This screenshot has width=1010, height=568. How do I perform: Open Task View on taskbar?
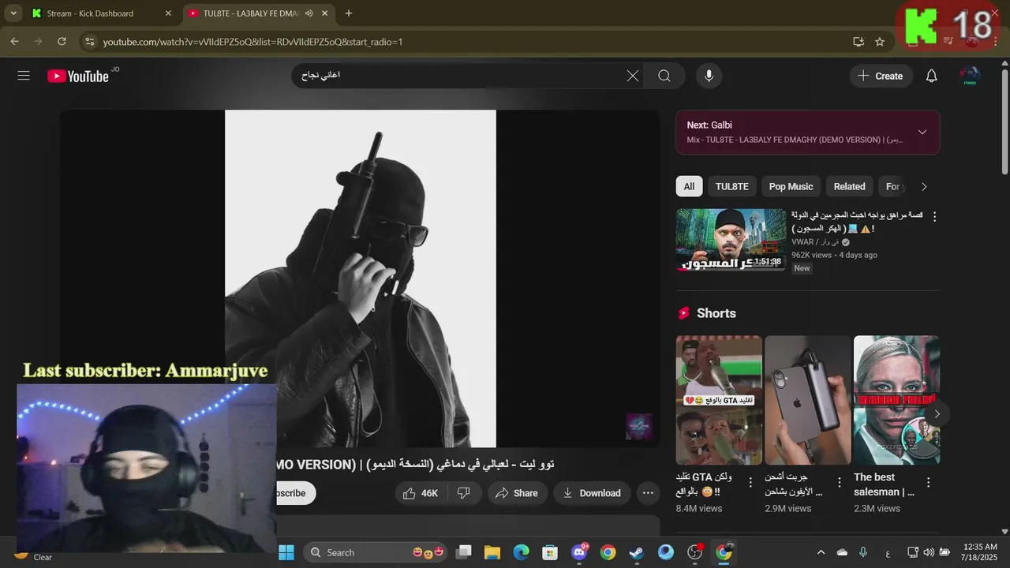[x=464, y=552]
